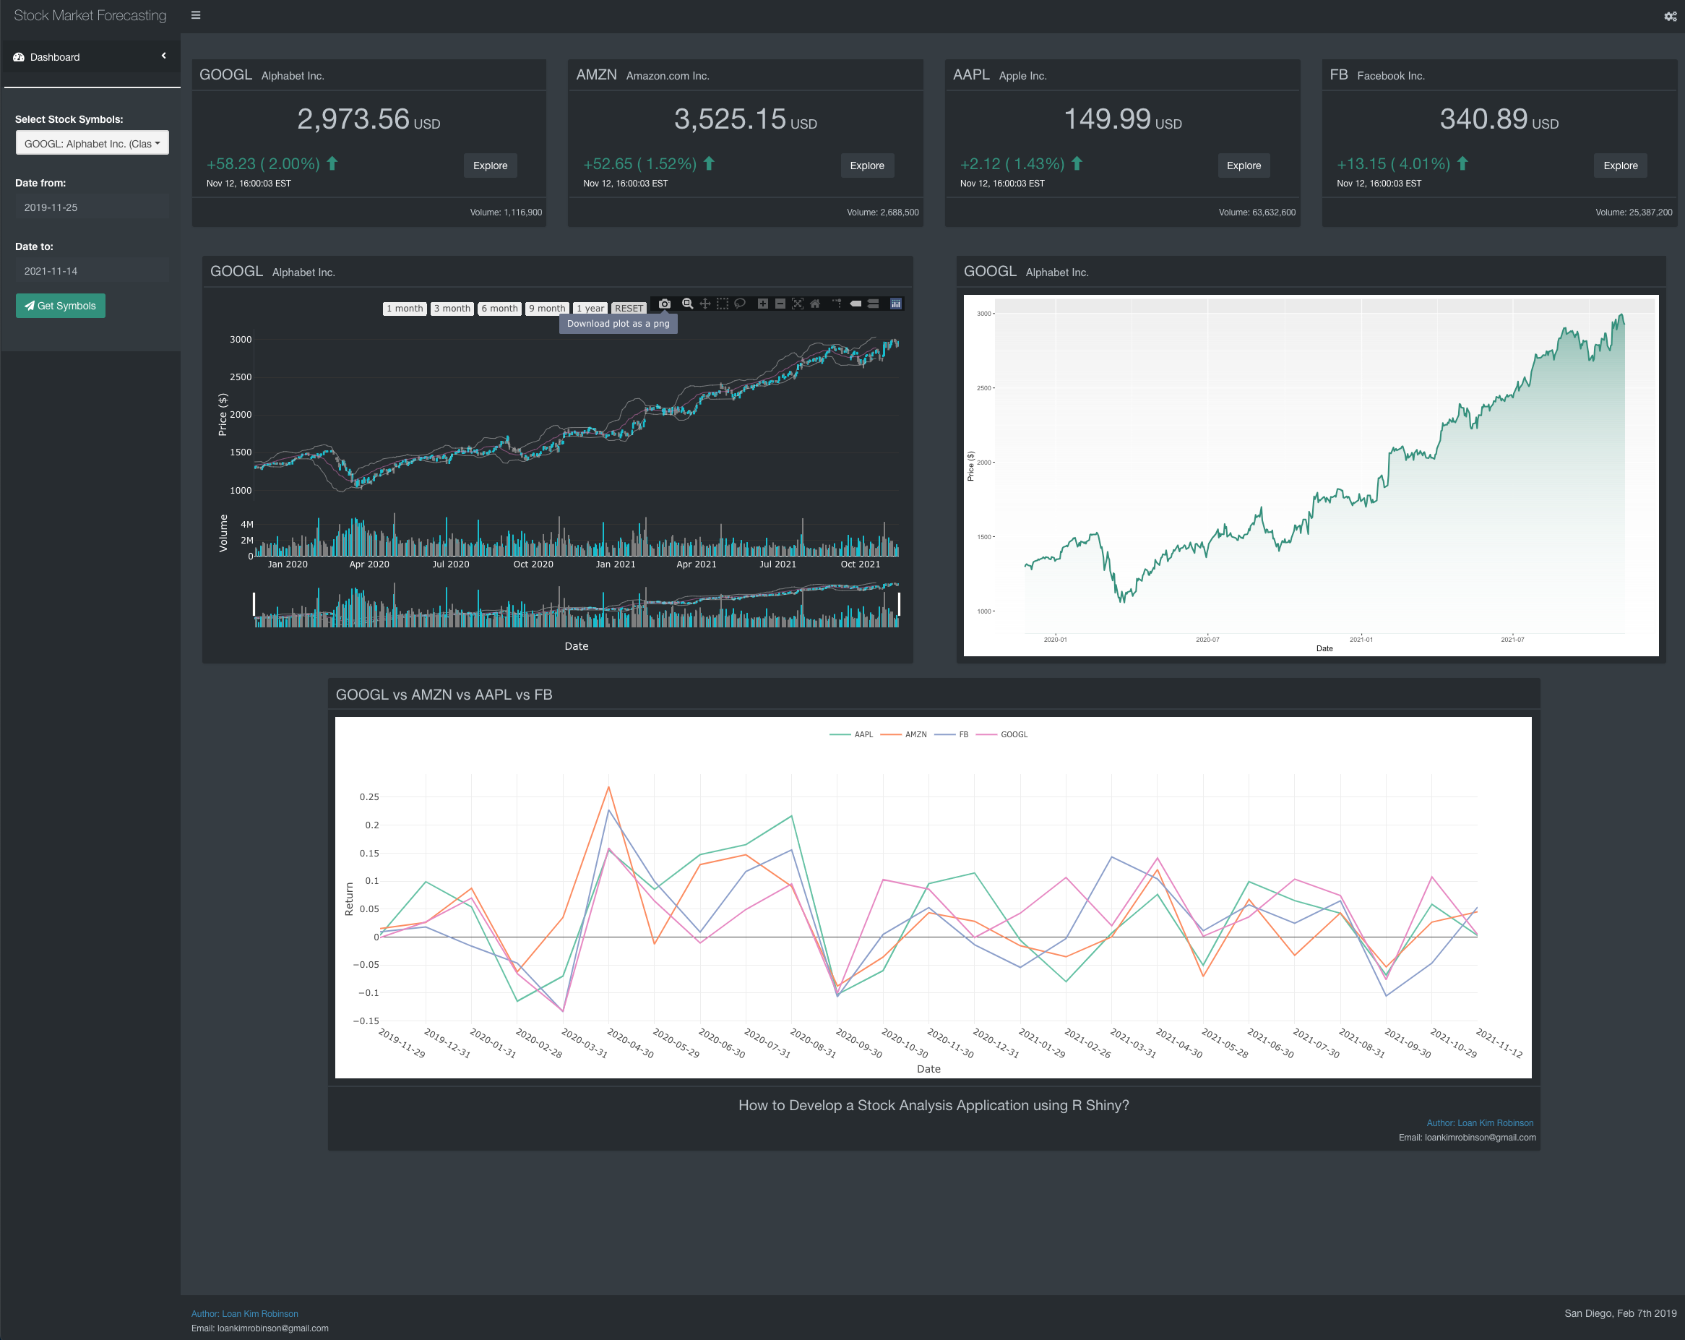Activate the Lasso Select tool

click(739, 304)
